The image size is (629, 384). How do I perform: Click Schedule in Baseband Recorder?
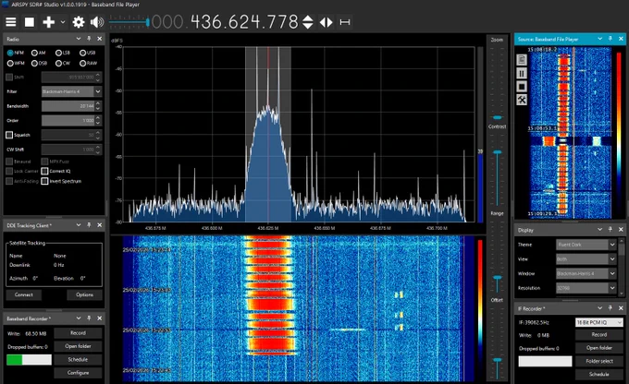pos(78,360)
